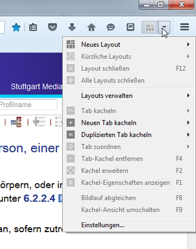Select Tab kacheln menu entry

click(129, 111)
